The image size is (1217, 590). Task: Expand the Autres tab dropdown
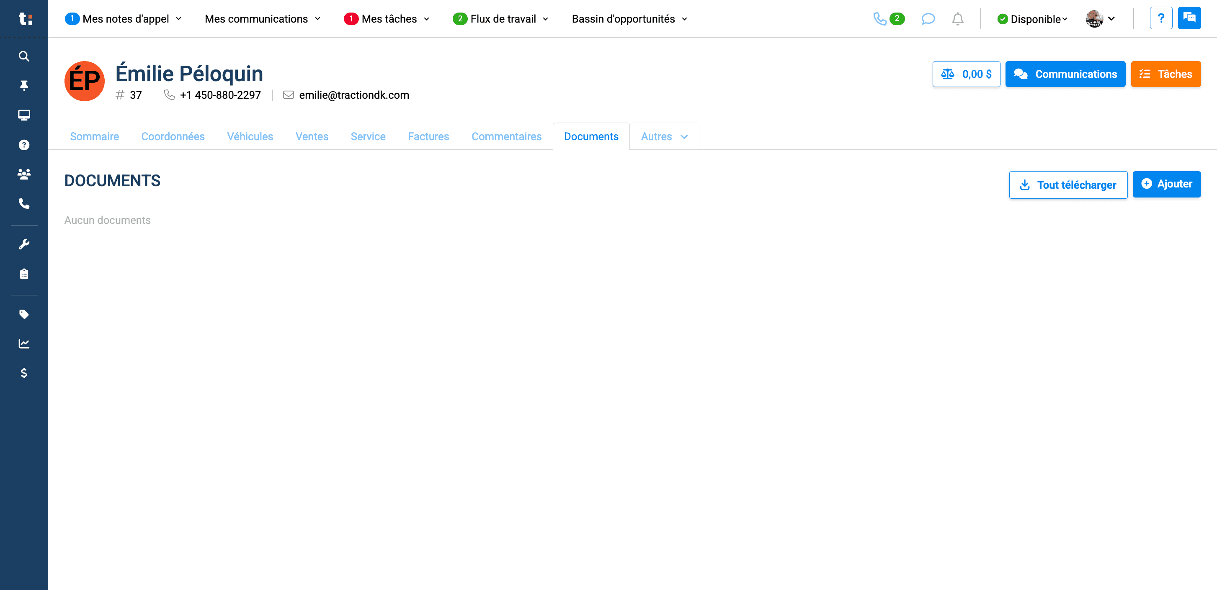tap(664, 136)
